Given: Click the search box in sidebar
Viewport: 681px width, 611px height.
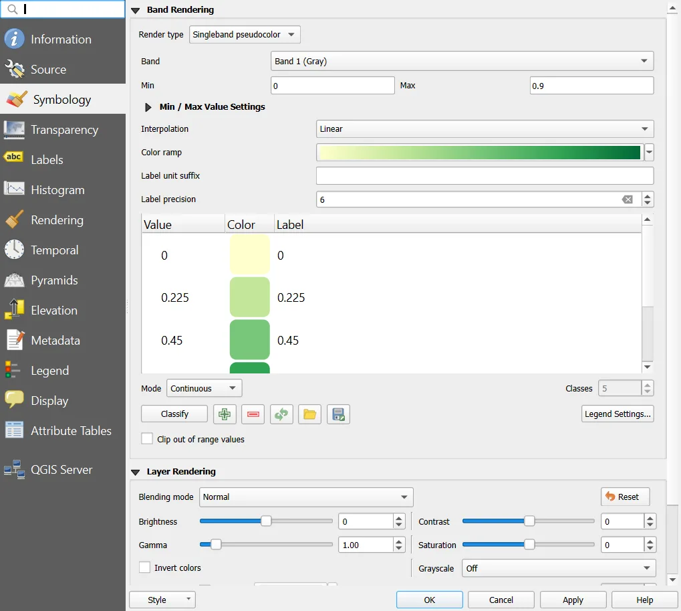Looking at the screenshot, I should click(63, 9).
